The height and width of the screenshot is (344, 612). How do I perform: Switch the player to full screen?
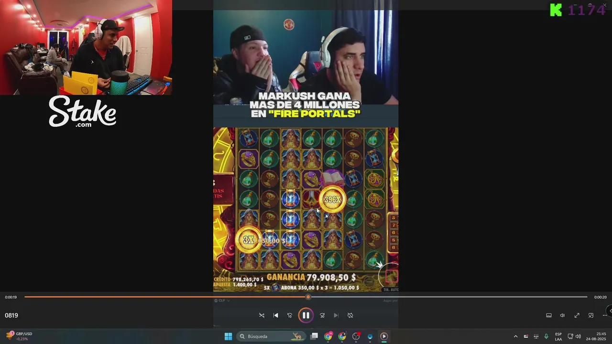pos(577,315)
